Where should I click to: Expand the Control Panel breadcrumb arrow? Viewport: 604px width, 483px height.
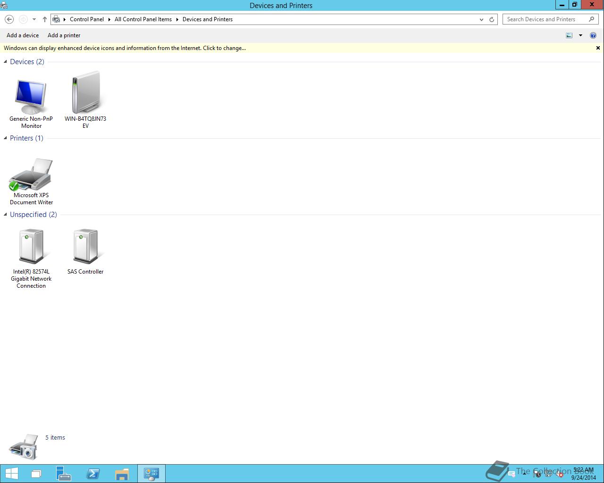(x=109, y=19)
